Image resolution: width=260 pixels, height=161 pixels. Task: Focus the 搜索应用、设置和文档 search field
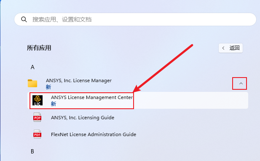tap(135, 19)
